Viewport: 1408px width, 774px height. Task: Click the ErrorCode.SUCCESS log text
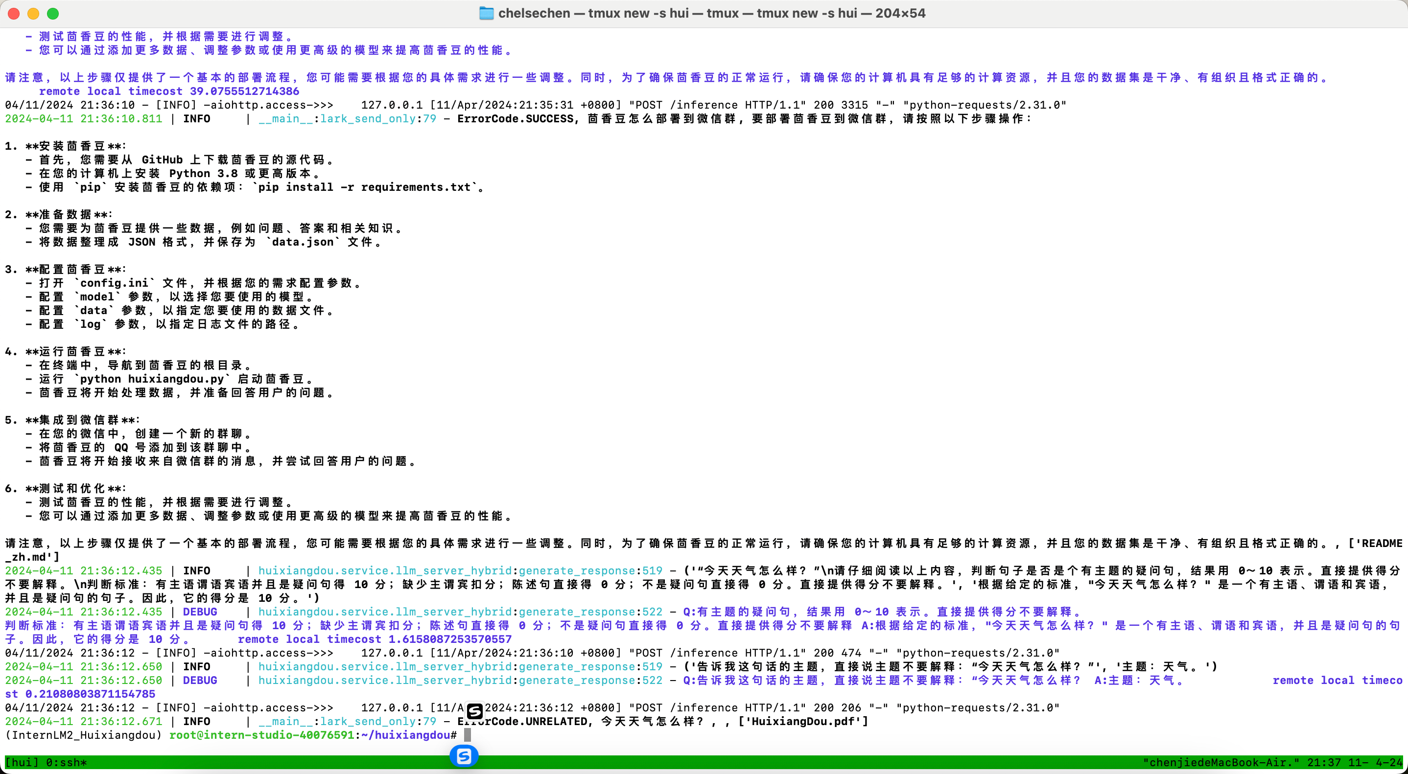point(516,118)
